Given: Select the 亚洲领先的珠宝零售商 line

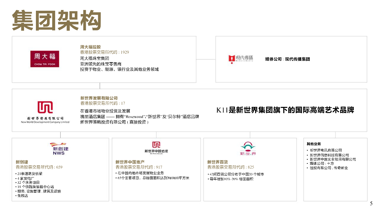Looking at the screenshot, I should 101,64.
